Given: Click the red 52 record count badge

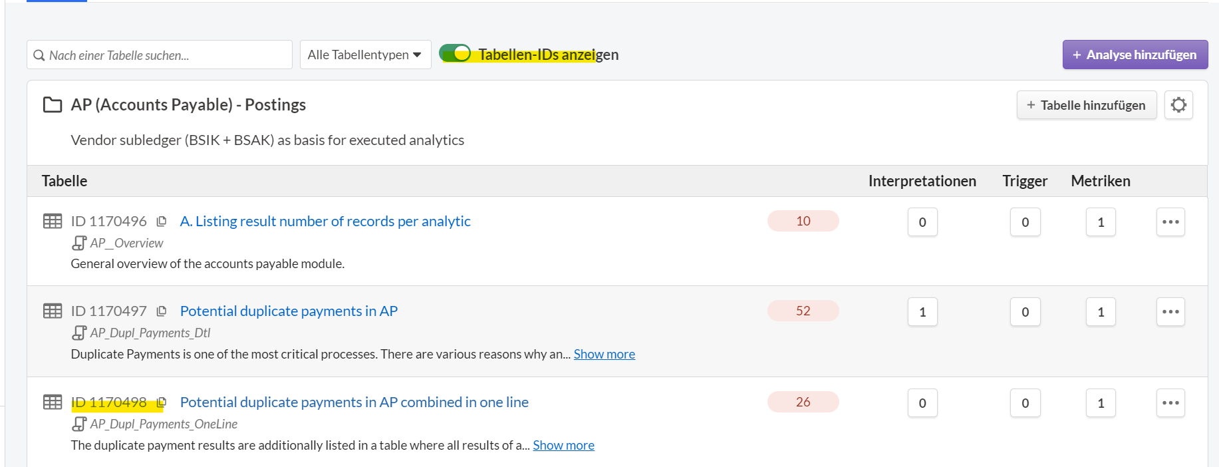Looking at the screenshot, I should click(x=803, y=311).
